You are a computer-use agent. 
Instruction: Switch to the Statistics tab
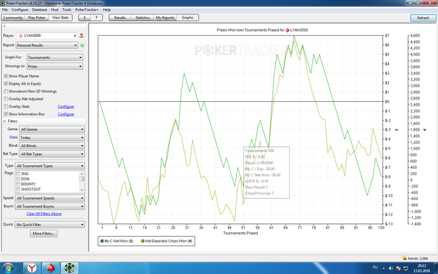143,18
